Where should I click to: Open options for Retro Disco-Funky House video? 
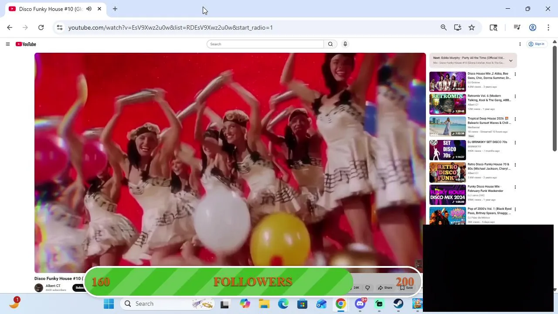pos(515,165)
